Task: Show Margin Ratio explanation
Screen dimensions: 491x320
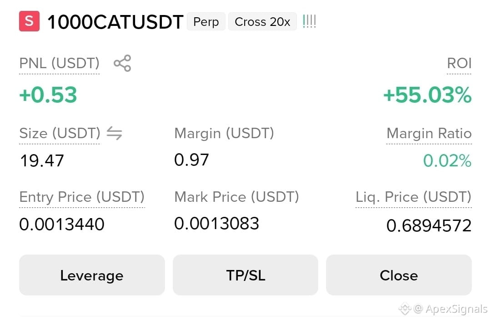Action: (x=429, y=133)
